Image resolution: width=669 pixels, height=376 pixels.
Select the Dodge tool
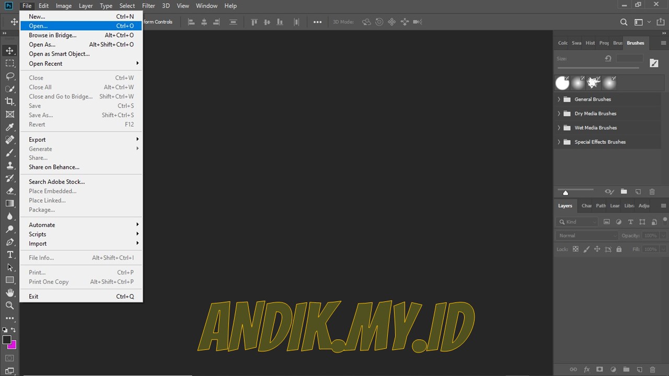coord(9,229)
